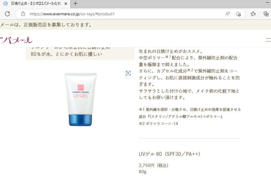Click footnote ※1 紫外線を屈折・分散させ line

tap(190, 109)
